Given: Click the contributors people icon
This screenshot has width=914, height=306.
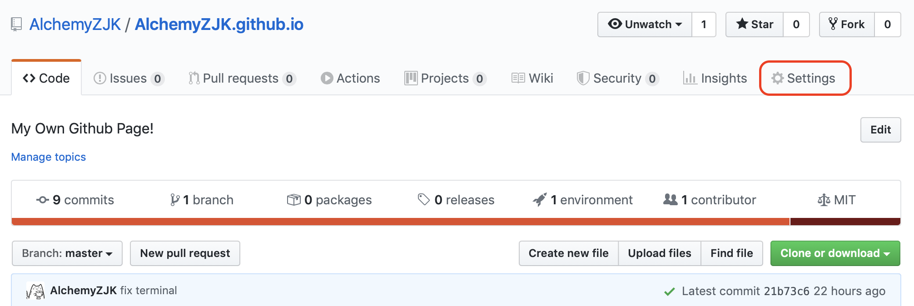Looking at the screenshot, I should (x=670, y=200).
